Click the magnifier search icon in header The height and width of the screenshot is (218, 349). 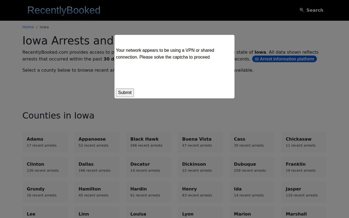pyautogui.click(x=302, y=10)
